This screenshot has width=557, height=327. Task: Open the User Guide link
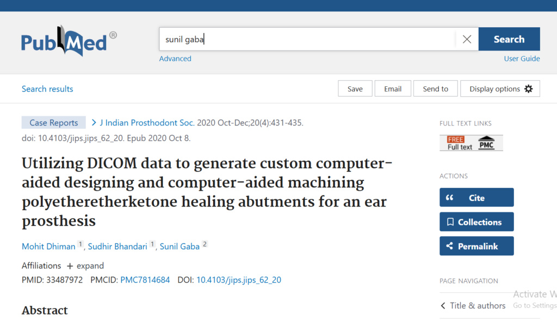[x=522, y=59]
